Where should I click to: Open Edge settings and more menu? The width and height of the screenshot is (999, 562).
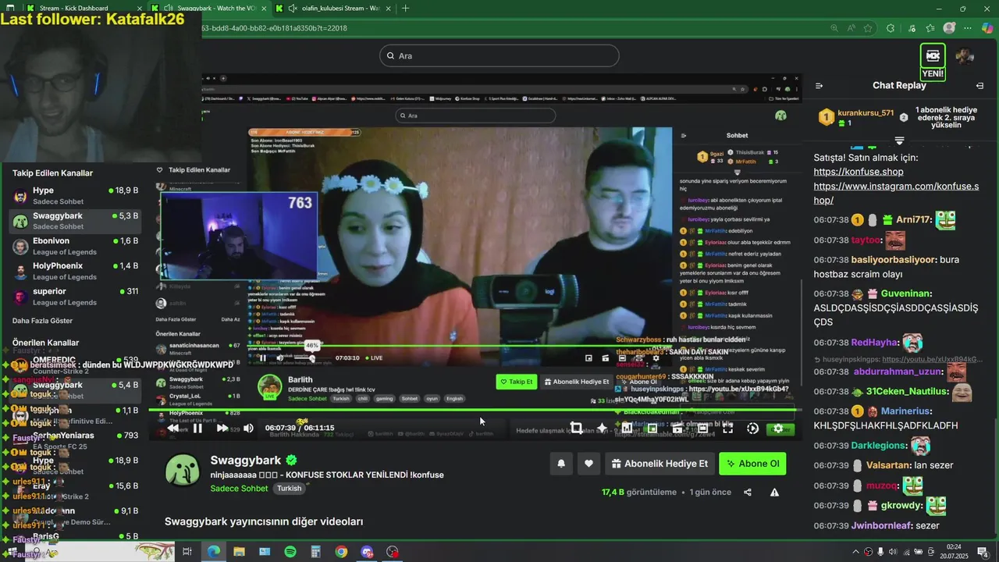[x=968, y=28]
